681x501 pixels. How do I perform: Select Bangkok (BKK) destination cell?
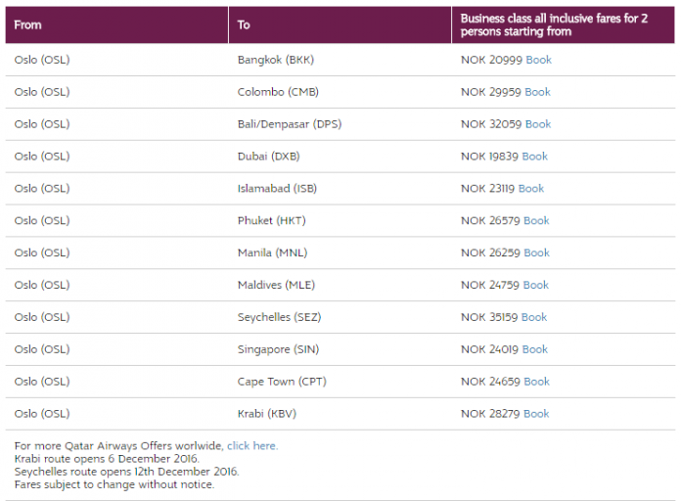click(275, 60)
